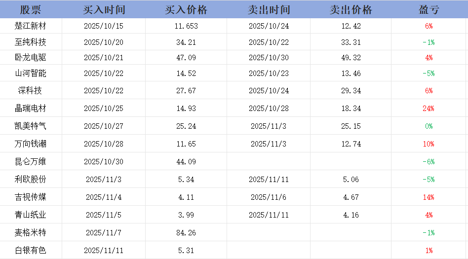Click the 楚江新材 stock name cell
This screenshot has height=259, width=468.
[31, 26]
